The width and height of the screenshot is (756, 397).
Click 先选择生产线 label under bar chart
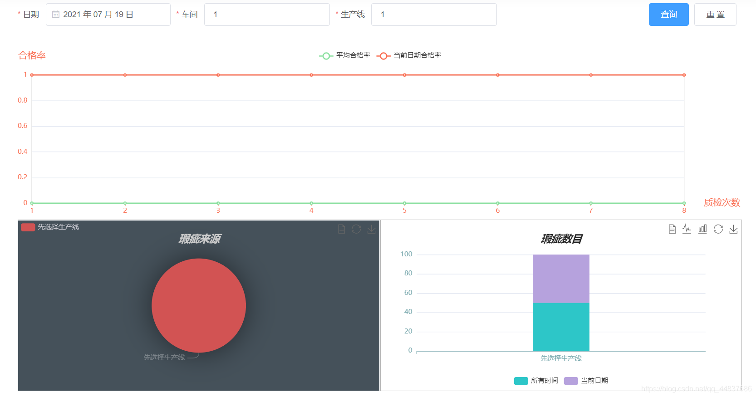tap(561, 358)
